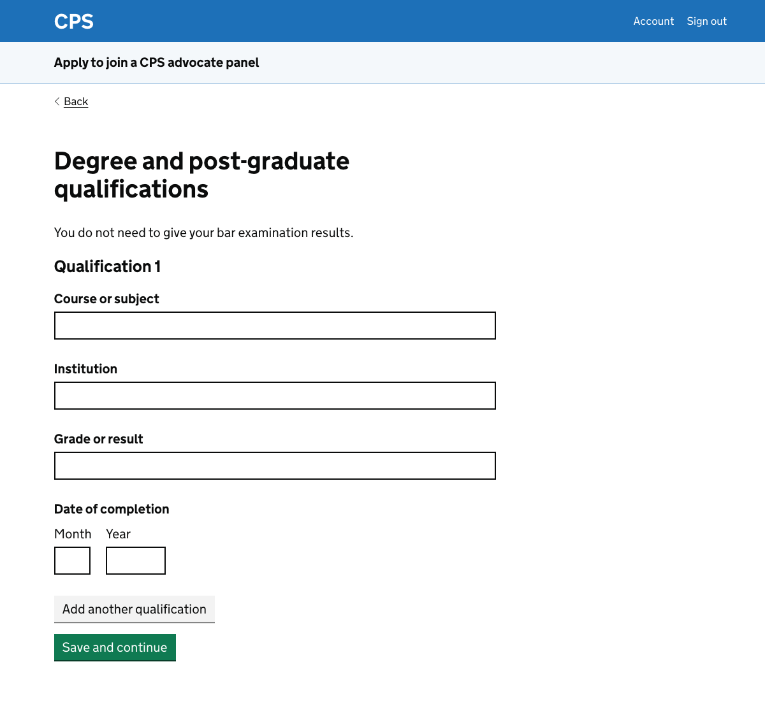Click Save and continue
Image resolution: width=765 pixels, height=711 pixels.
[x=115, y=647]
